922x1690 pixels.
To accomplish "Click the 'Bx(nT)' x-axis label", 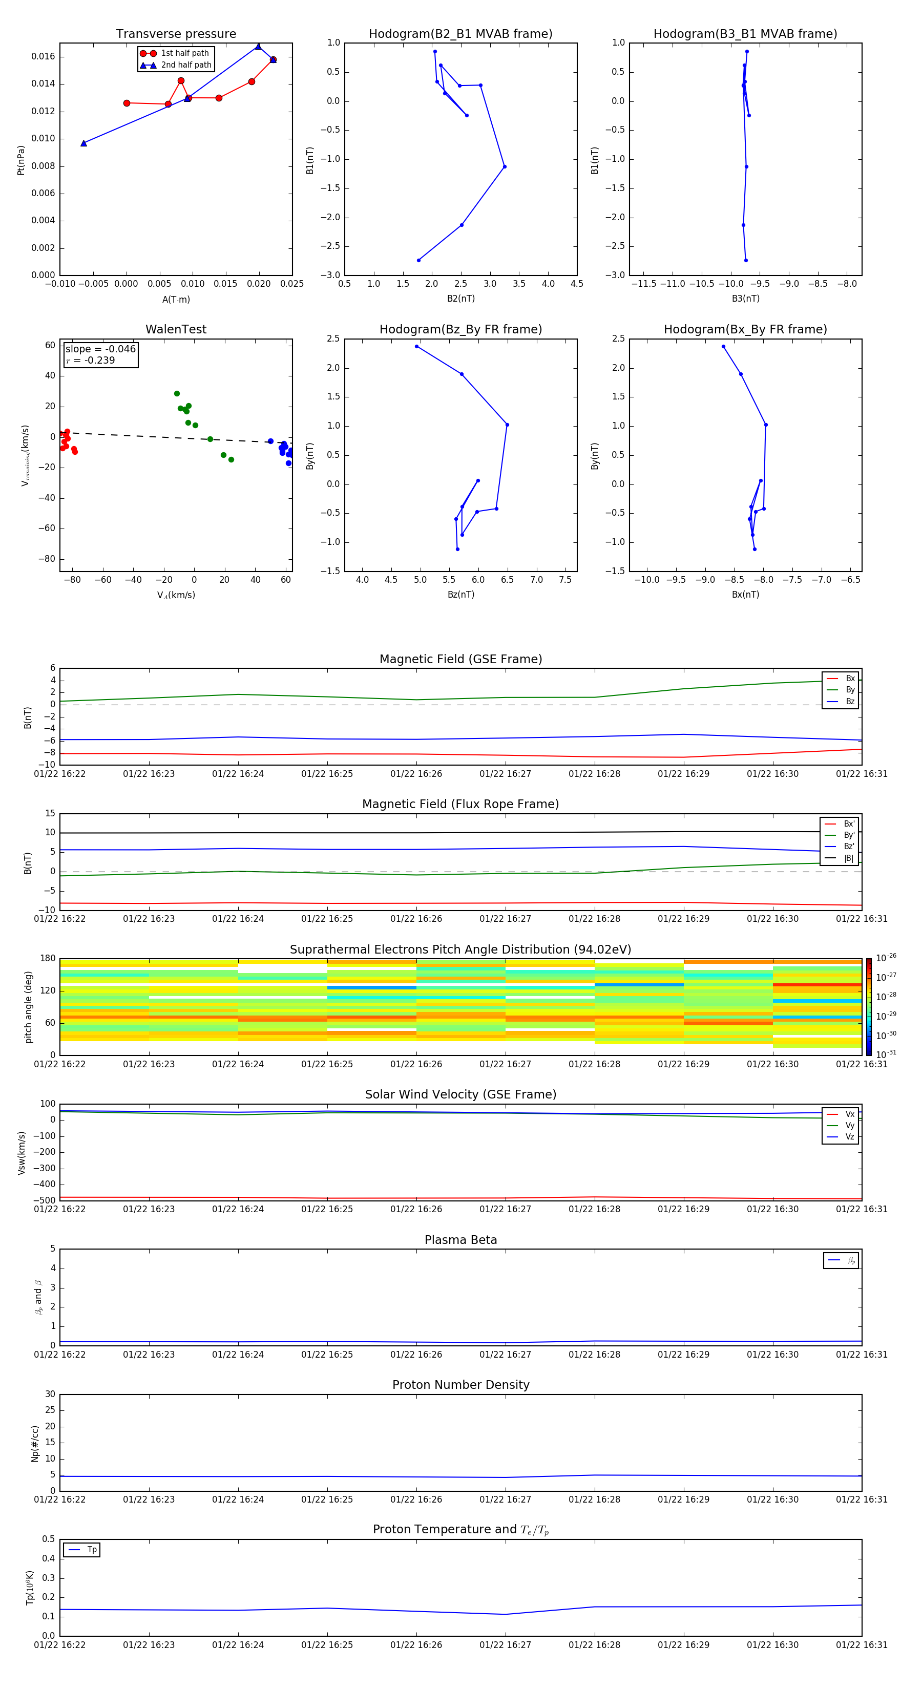I will [x=745, y=595].
